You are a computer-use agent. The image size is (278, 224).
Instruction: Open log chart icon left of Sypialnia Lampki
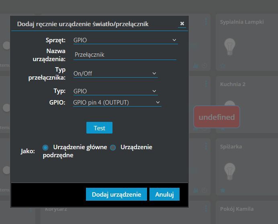[196, 66]
